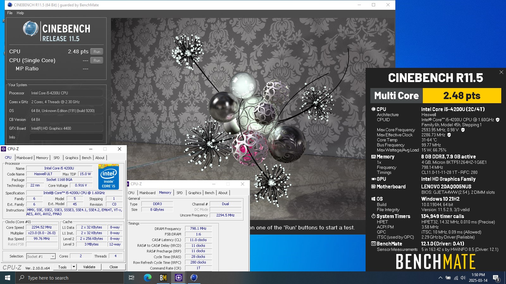Select CPU tab in second CPU-Z window
The height and width of the screenshot is (284, 506).
click(x=131, y=193)
